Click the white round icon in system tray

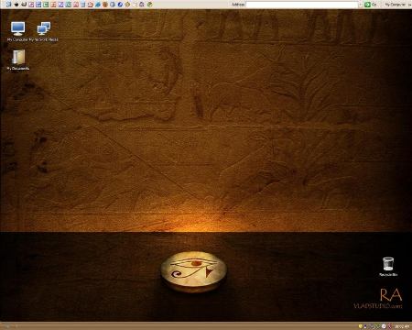384,326
